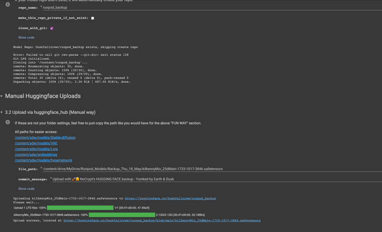Open /content/sdw/embeddings path link

pos(36,155)
